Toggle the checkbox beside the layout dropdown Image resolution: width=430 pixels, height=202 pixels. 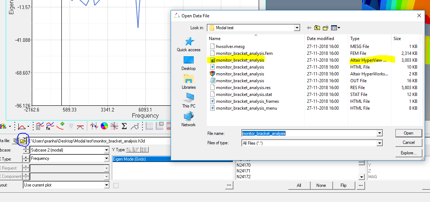[116, 185]
